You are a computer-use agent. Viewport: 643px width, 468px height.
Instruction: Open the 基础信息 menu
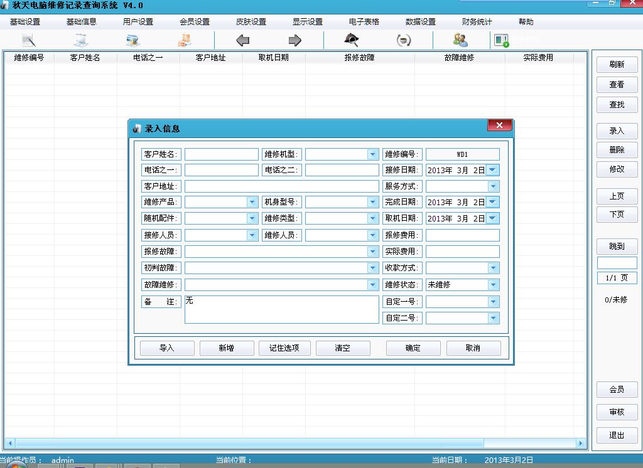(x=81, y=22)
